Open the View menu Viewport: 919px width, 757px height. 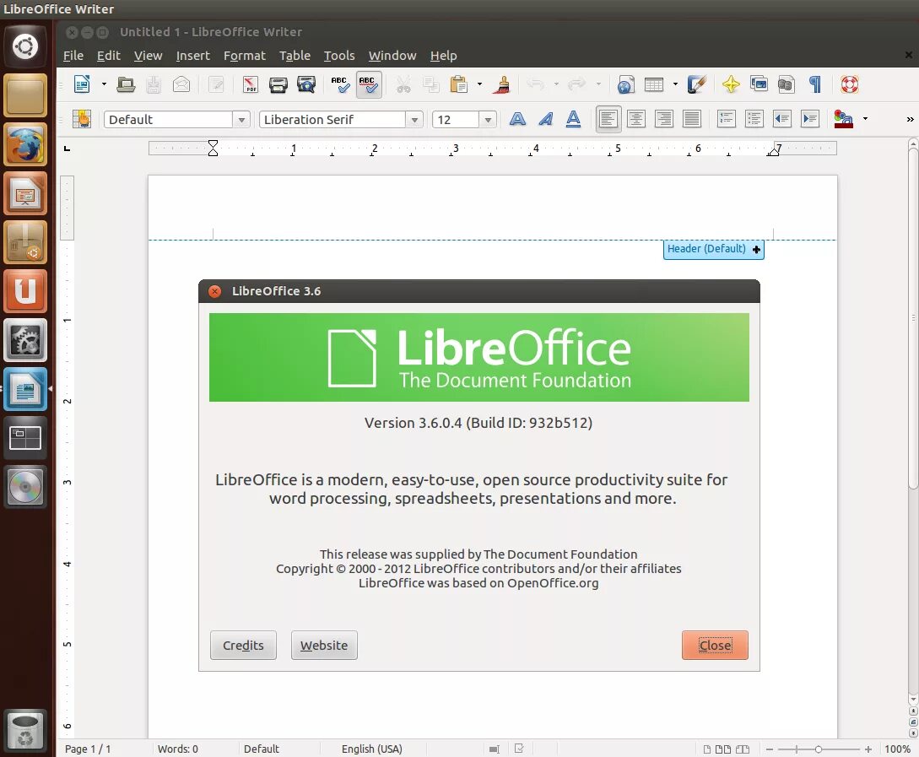point(148,56)
